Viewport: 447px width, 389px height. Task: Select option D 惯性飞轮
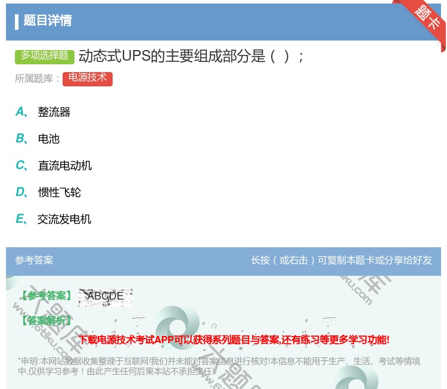[48, 192]
